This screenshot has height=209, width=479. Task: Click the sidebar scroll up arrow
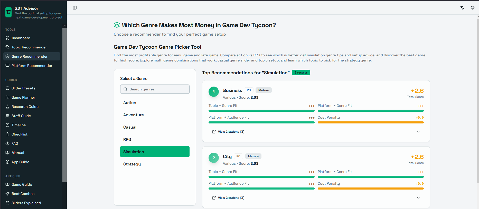coord(64,26)
